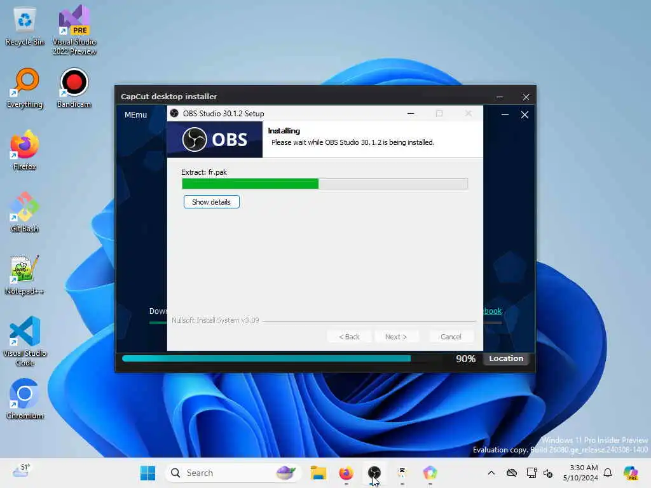This screenshot has width=651, height=488.
Task: Click the < Back button in OBS setup
Action: tap(349, 337)
